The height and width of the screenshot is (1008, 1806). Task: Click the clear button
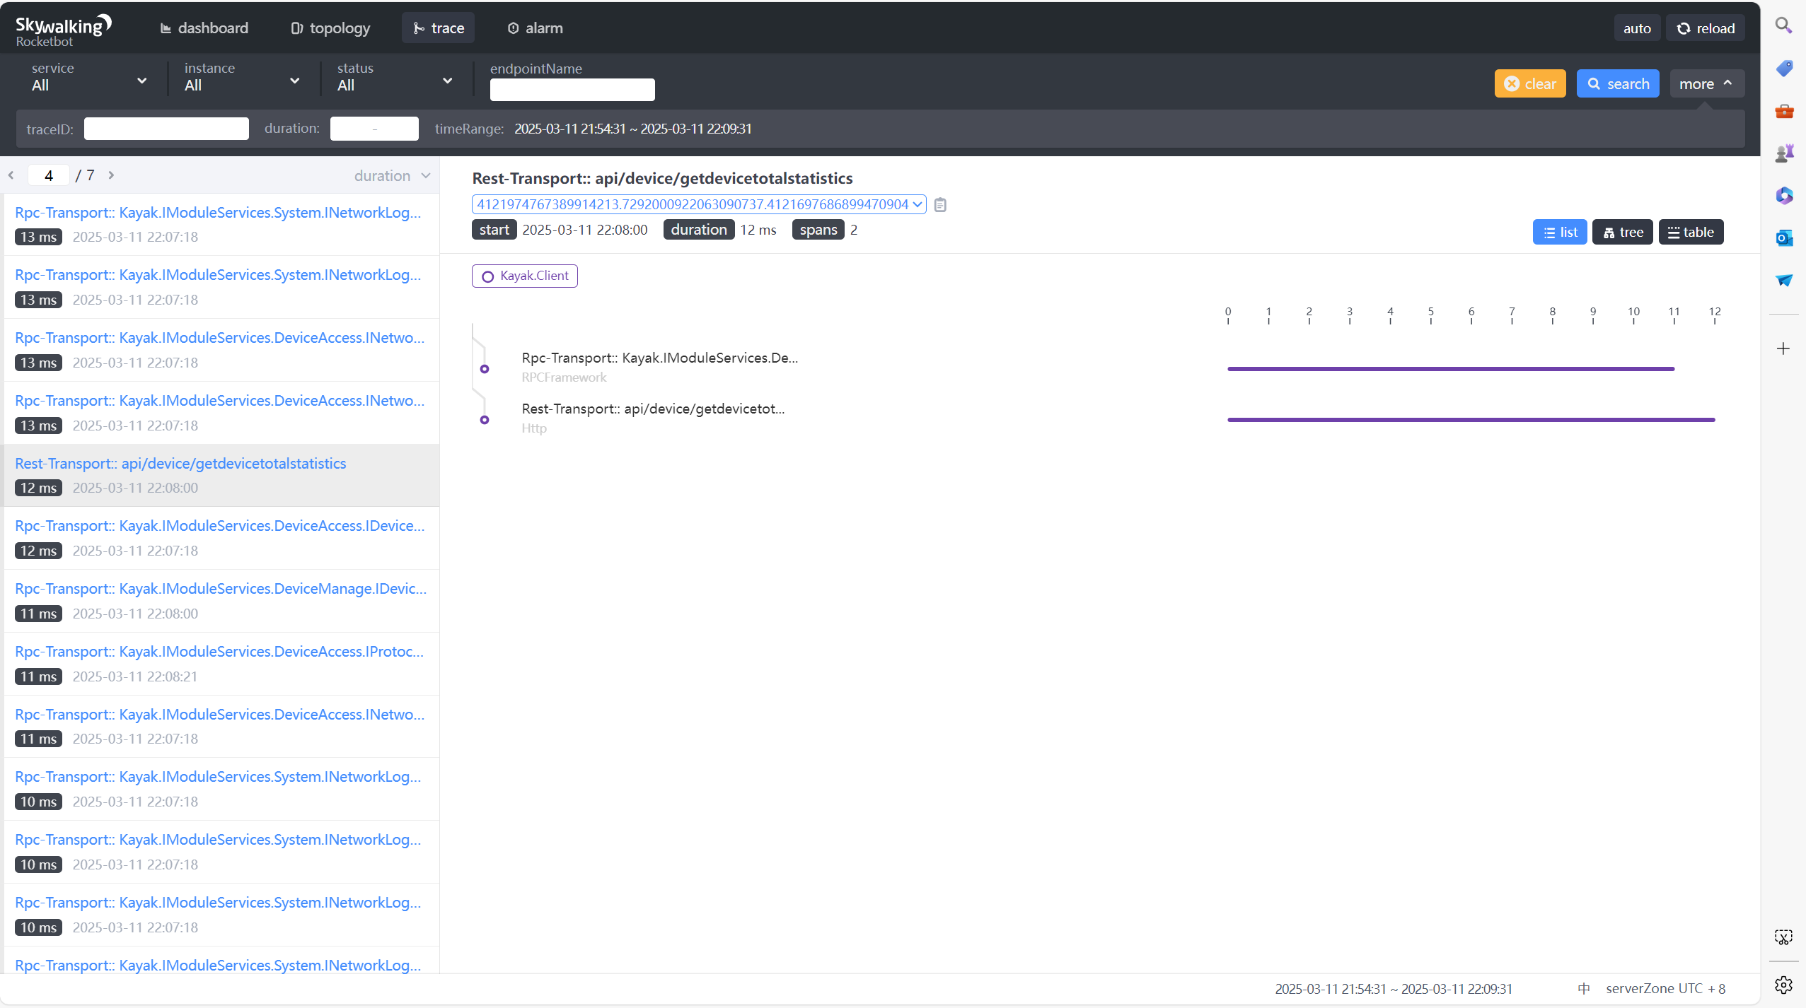[x=1529, y=84]
